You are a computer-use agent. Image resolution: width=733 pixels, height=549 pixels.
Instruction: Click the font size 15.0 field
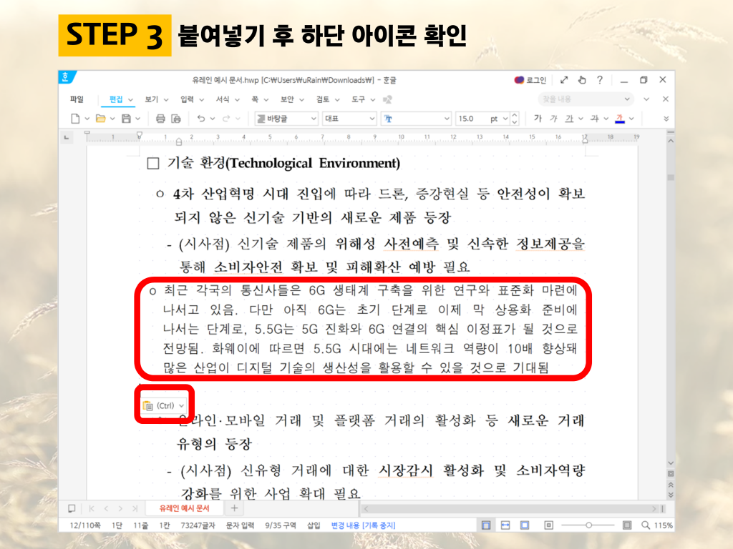tap(471, 119)
